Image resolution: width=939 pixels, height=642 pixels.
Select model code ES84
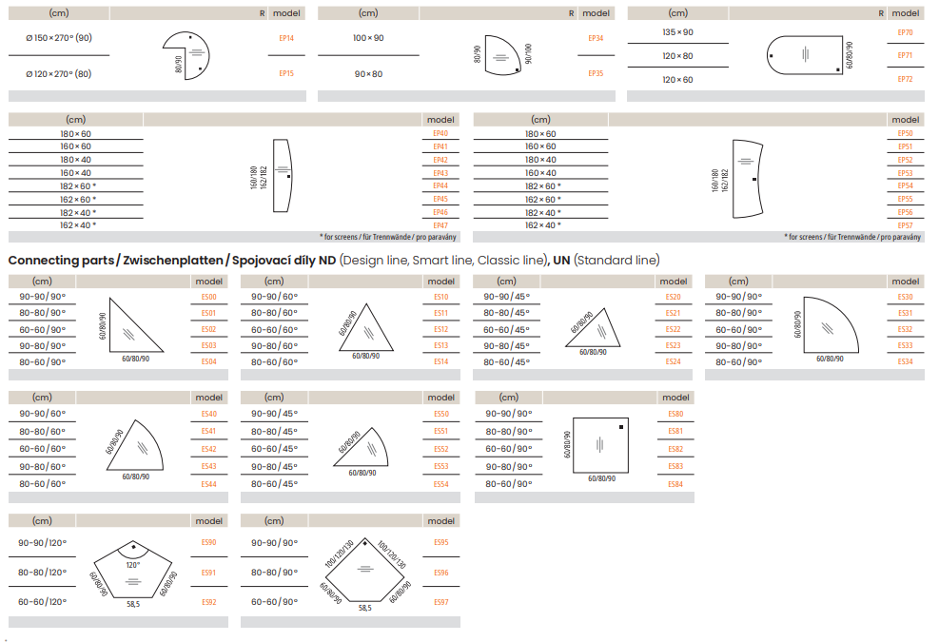tap(675, 484)
